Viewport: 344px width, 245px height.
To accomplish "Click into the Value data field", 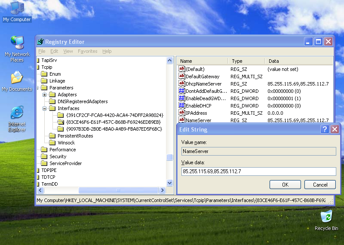I will pyautogui.click(x=259, y=171).
